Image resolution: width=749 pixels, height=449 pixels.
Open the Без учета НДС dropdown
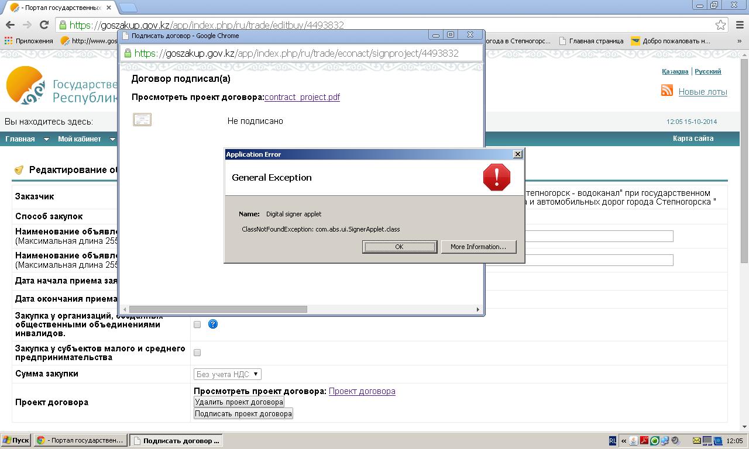[228, 374]
